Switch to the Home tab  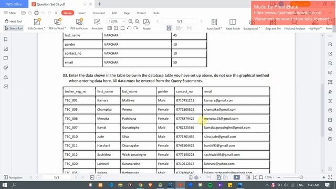68,13
